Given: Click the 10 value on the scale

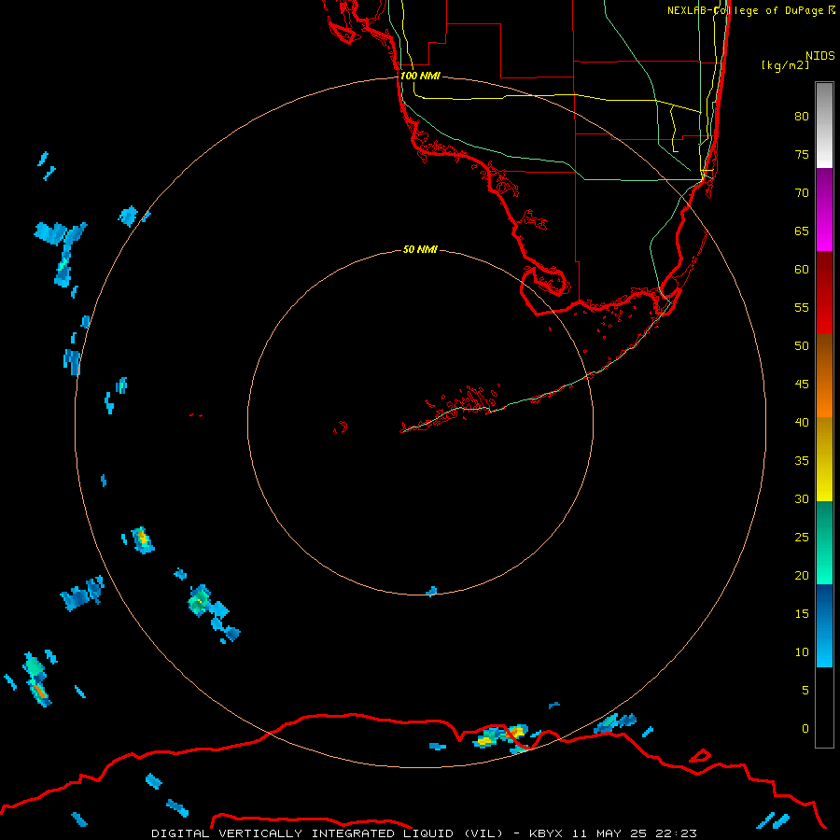Looking at the screenshot, I should pyautogui.click(x=802, y=652).
